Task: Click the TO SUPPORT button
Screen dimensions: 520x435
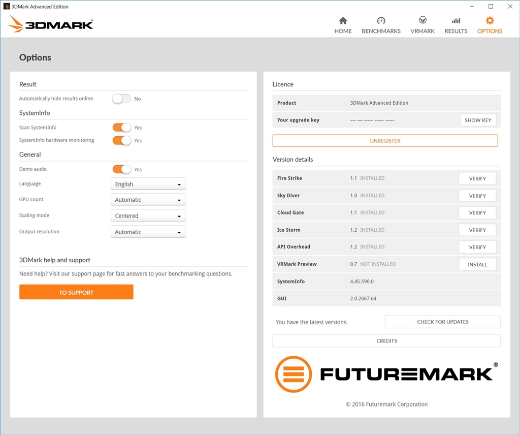Action: (76, 292)
